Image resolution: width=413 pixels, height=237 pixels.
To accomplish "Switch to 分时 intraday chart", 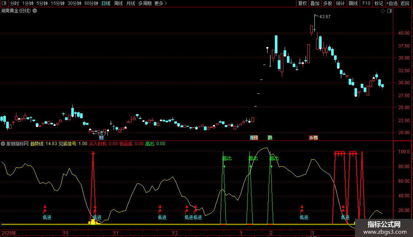I will pos(15,3).
